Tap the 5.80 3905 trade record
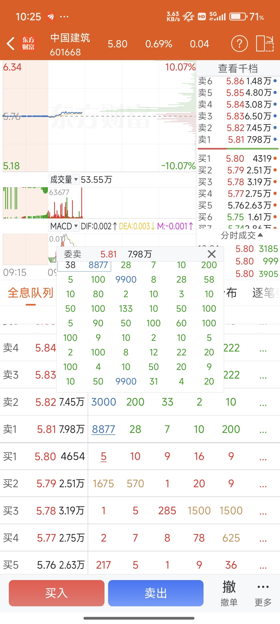The image size is (280, 624). point(256,274)
